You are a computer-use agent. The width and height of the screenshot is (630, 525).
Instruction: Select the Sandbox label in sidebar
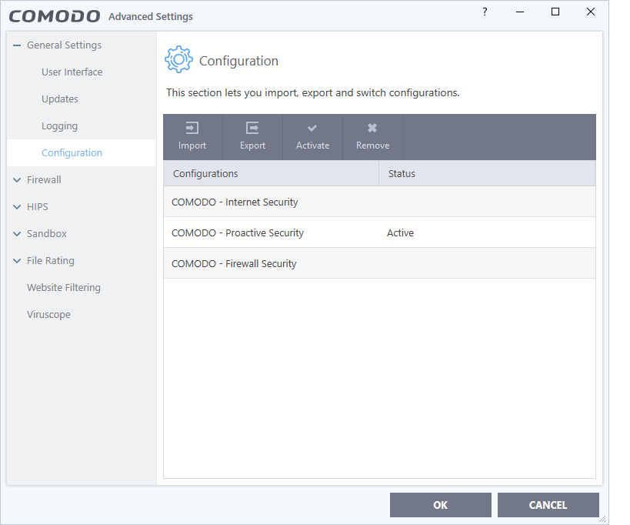click(x=47, y=233)
